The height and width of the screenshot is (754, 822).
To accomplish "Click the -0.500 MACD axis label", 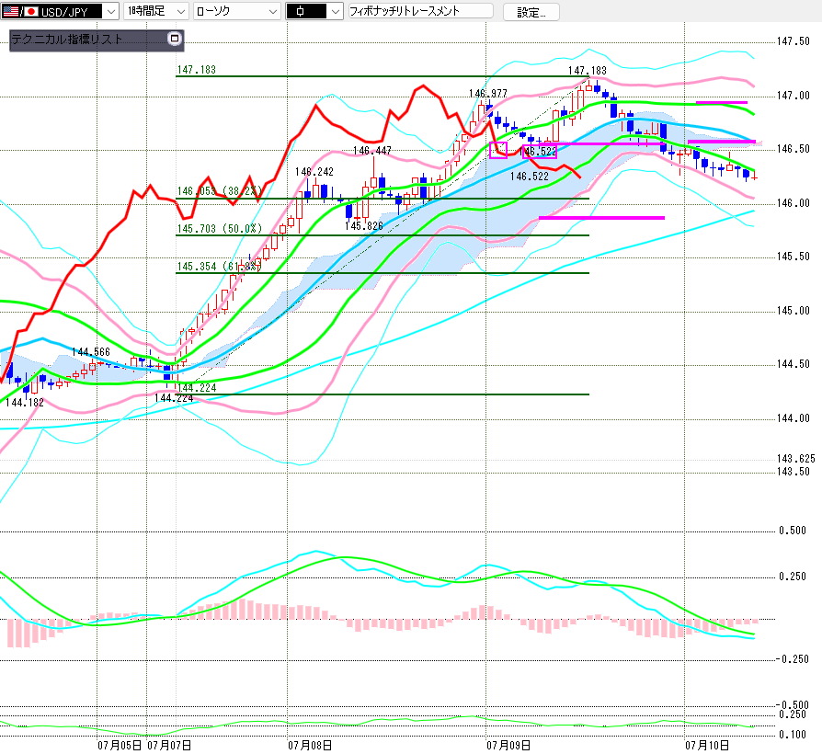I will (792, 705).
